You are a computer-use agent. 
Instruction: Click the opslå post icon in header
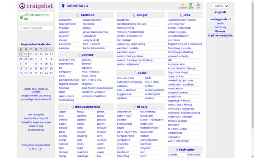190,5
